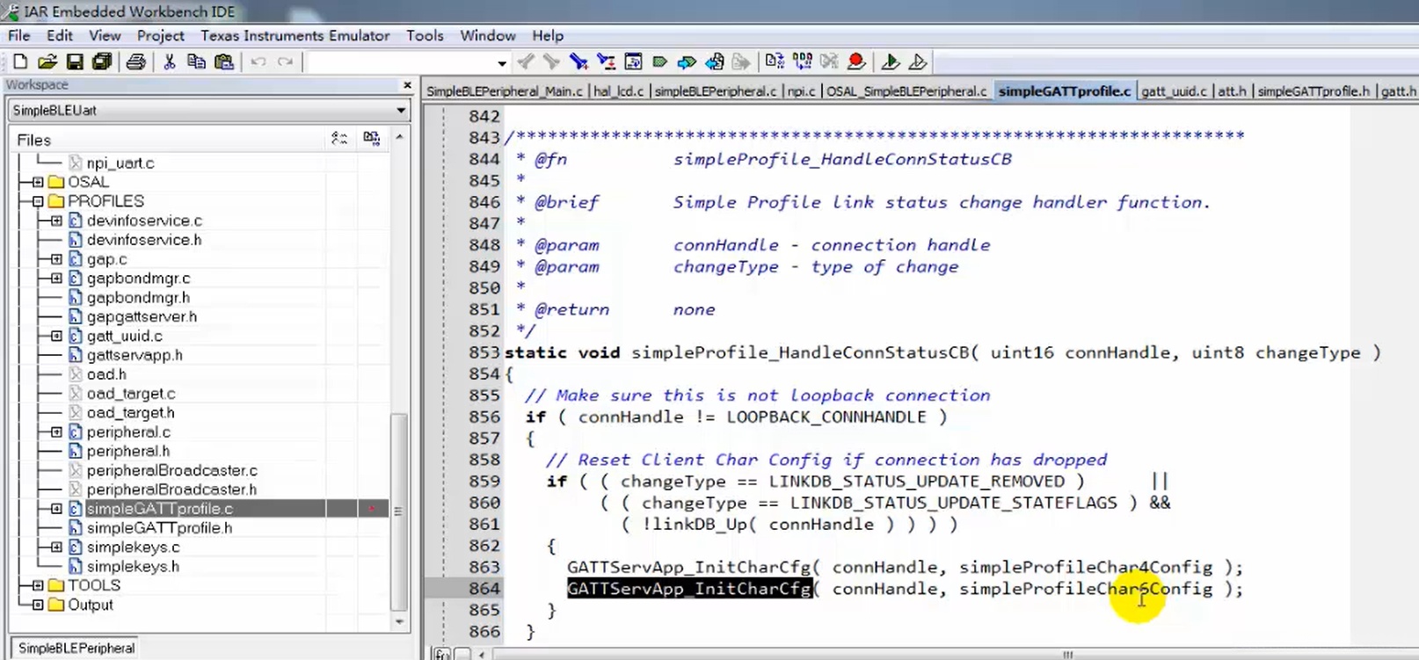
Task: Save the current file with the floppy icon
Action: click(75, 62)
